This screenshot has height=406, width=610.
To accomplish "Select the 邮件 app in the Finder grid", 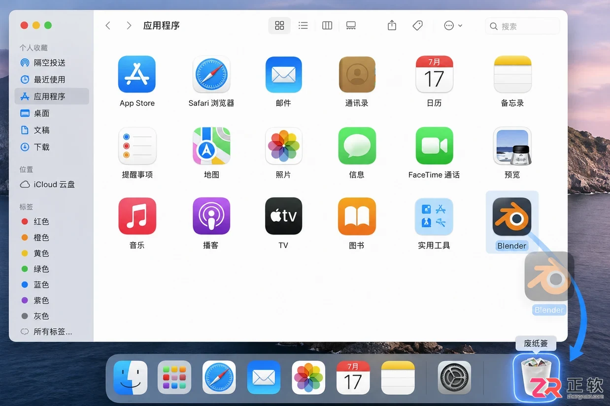I will click(x=283, y=74).
